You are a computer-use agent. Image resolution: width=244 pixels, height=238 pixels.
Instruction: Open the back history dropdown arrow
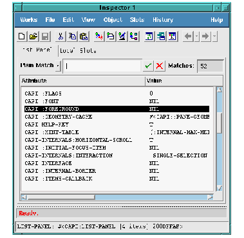[x=197, y=36]
